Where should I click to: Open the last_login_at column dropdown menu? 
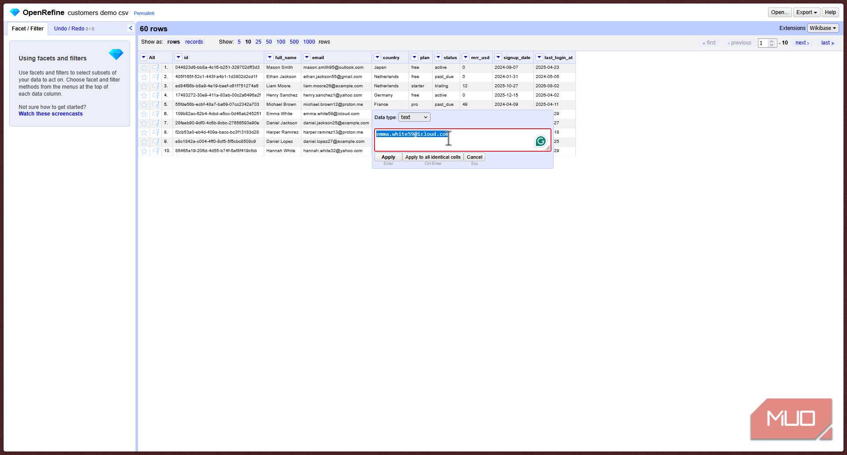click(539, 57)
